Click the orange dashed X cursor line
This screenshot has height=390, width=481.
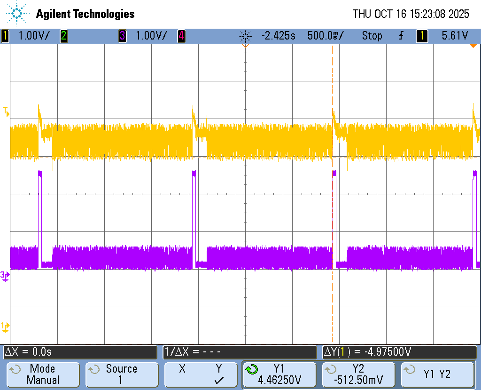point(332,194)
